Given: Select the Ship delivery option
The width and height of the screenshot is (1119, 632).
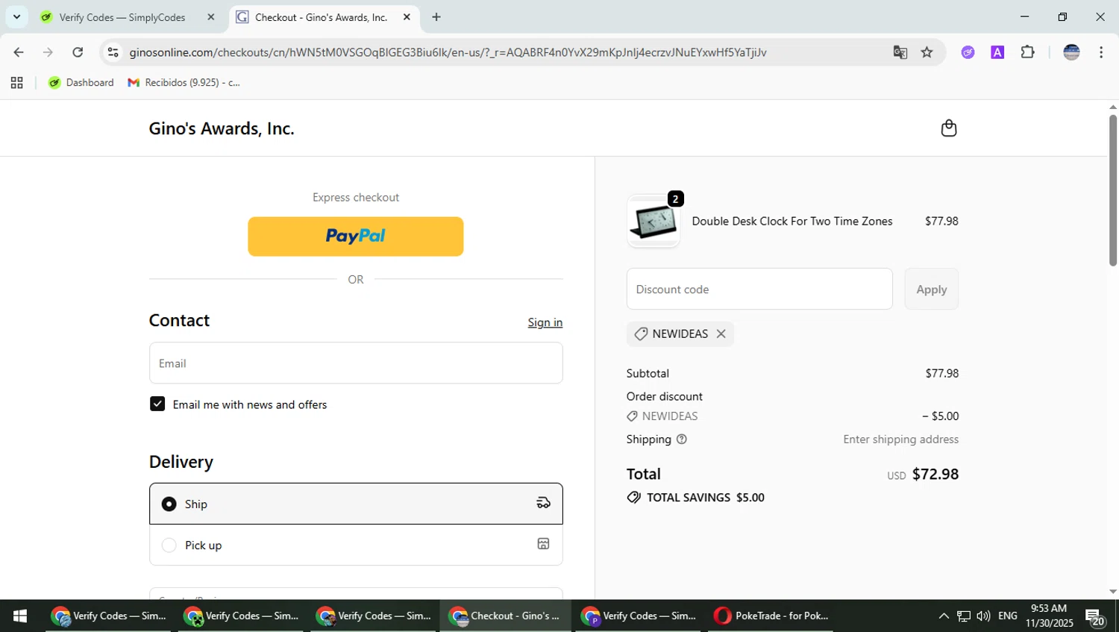Looking at the screenshot, I should [356, 504].
